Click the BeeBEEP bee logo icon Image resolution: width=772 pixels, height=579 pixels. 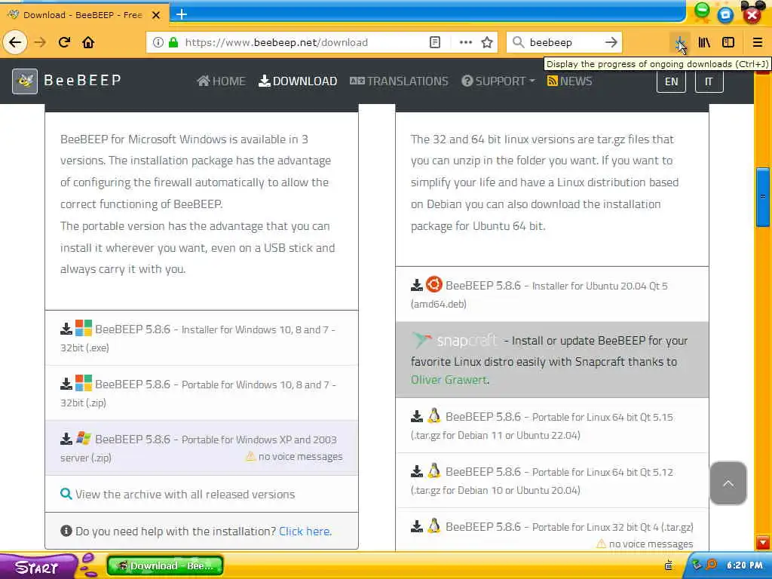tap(25, 81)
